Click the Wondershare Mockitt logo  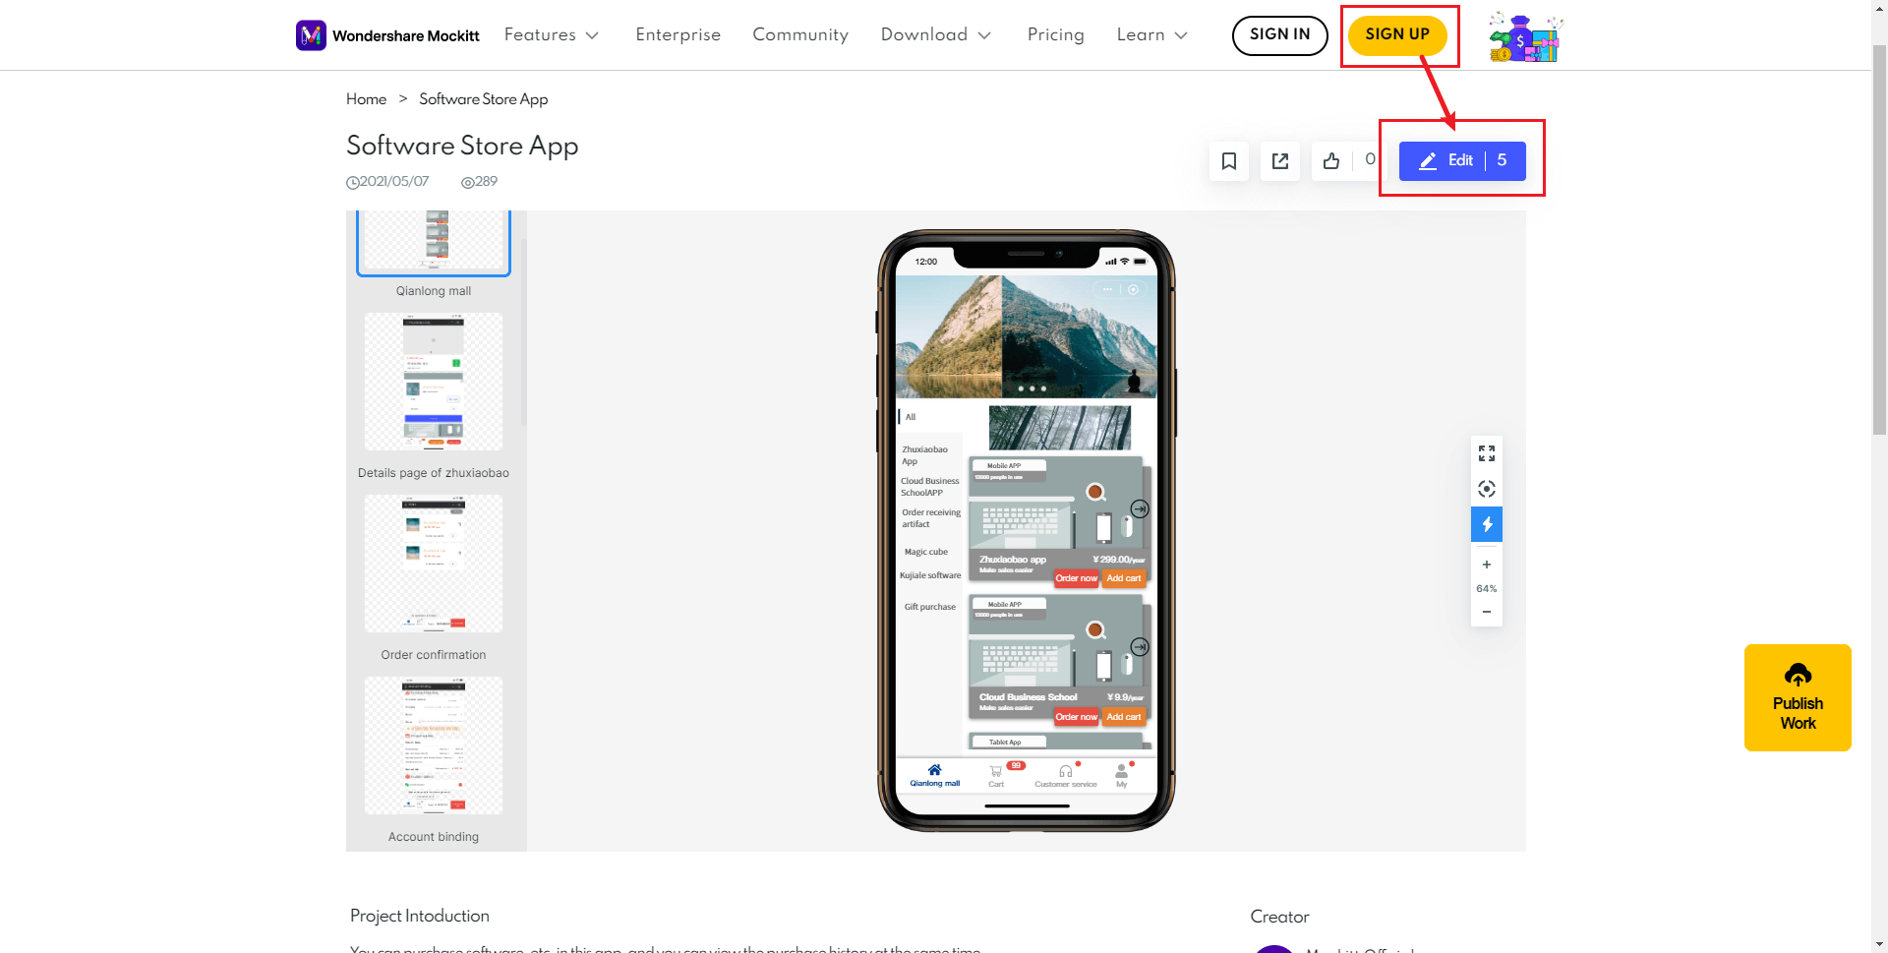[x=387, y=35]
